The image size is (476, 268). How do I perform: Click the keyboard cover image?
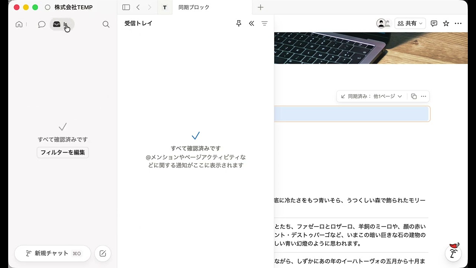click(371, 48)
